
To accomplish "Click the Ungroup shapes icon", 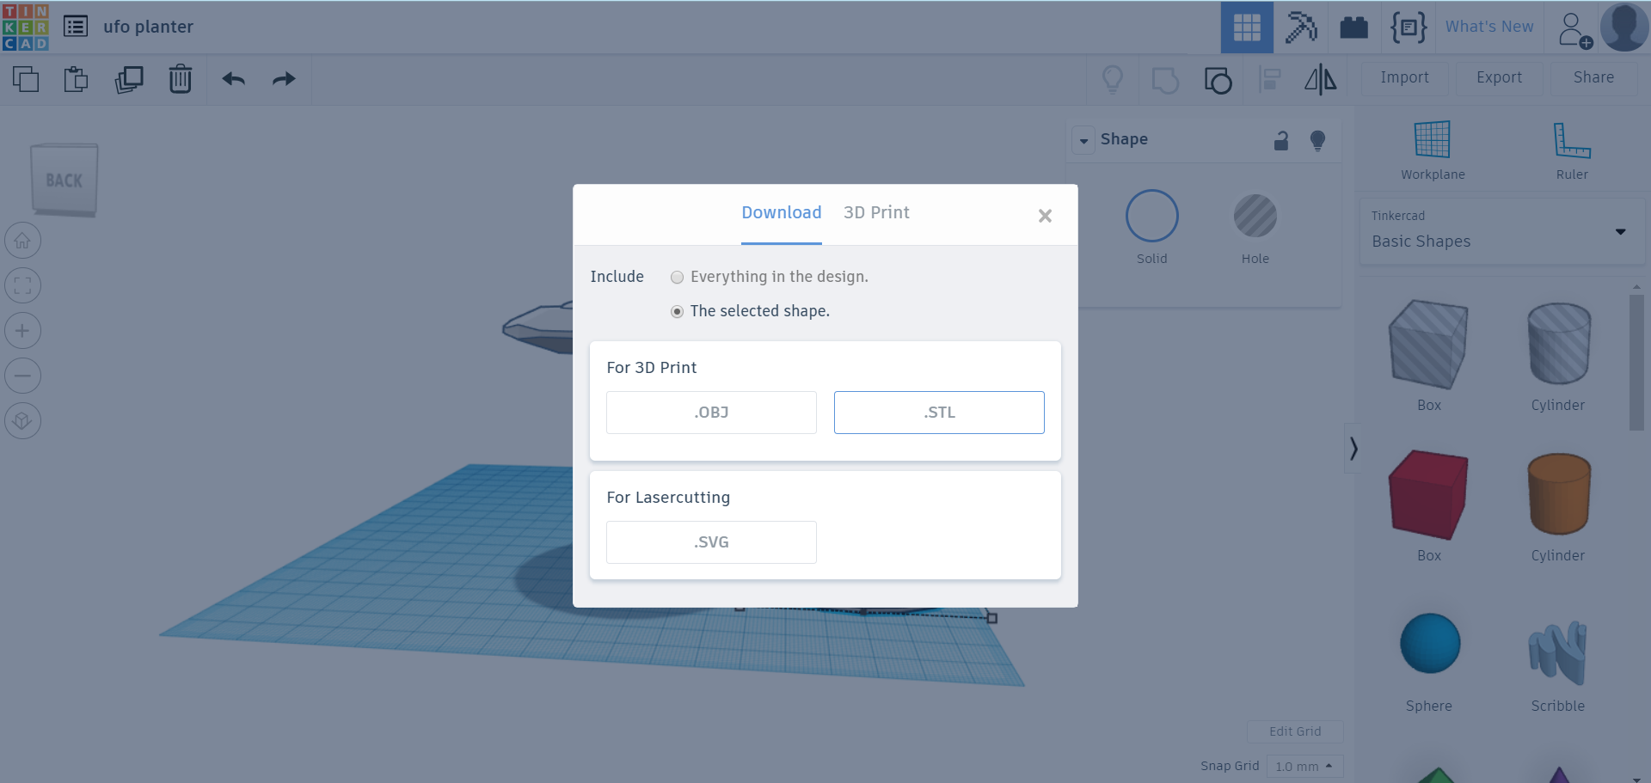I will point(1218,80).
